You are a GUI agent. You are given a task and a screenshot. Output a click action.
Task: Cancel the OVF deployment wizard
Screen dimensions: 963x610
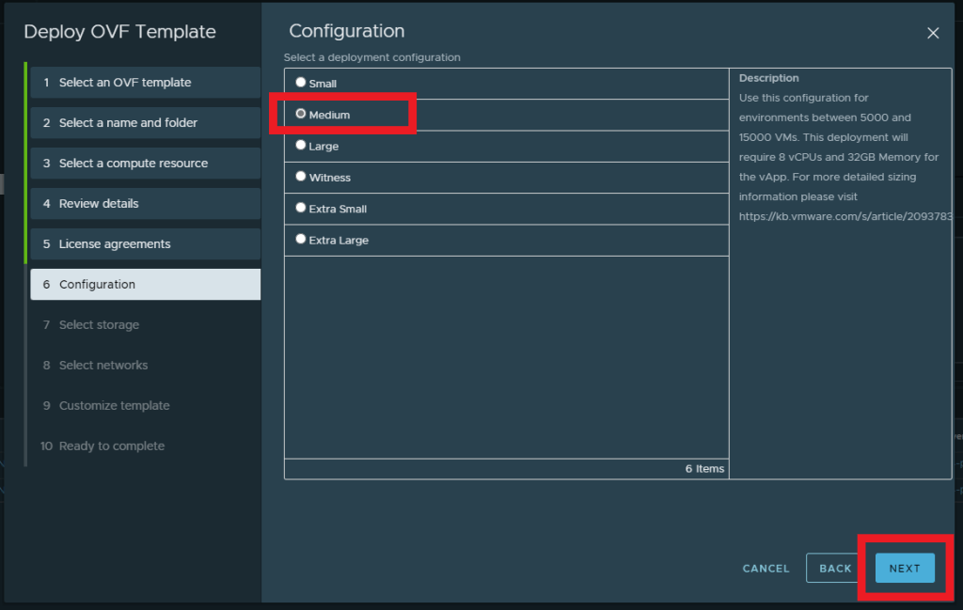point(766,568)
